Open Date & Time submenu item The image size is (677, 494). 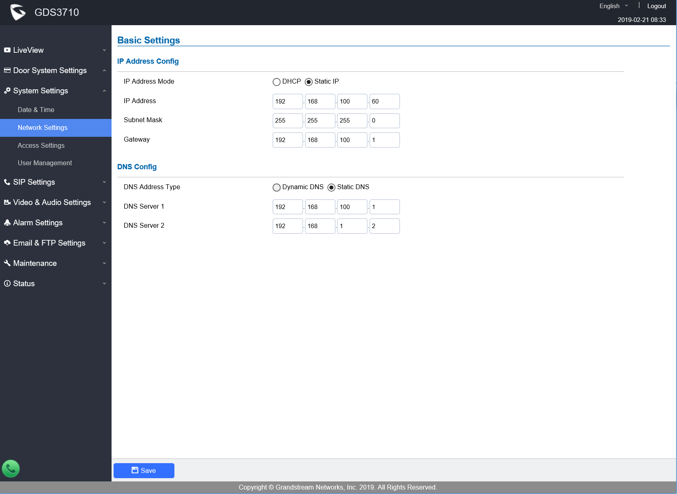coord(36,110)
